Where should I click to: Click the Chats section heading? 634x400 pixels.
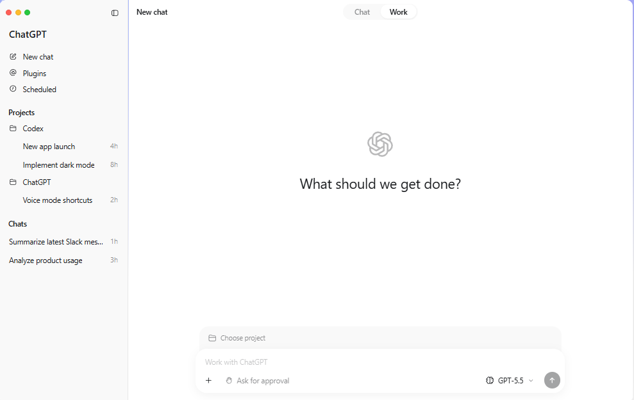click(x=18, y=223)
